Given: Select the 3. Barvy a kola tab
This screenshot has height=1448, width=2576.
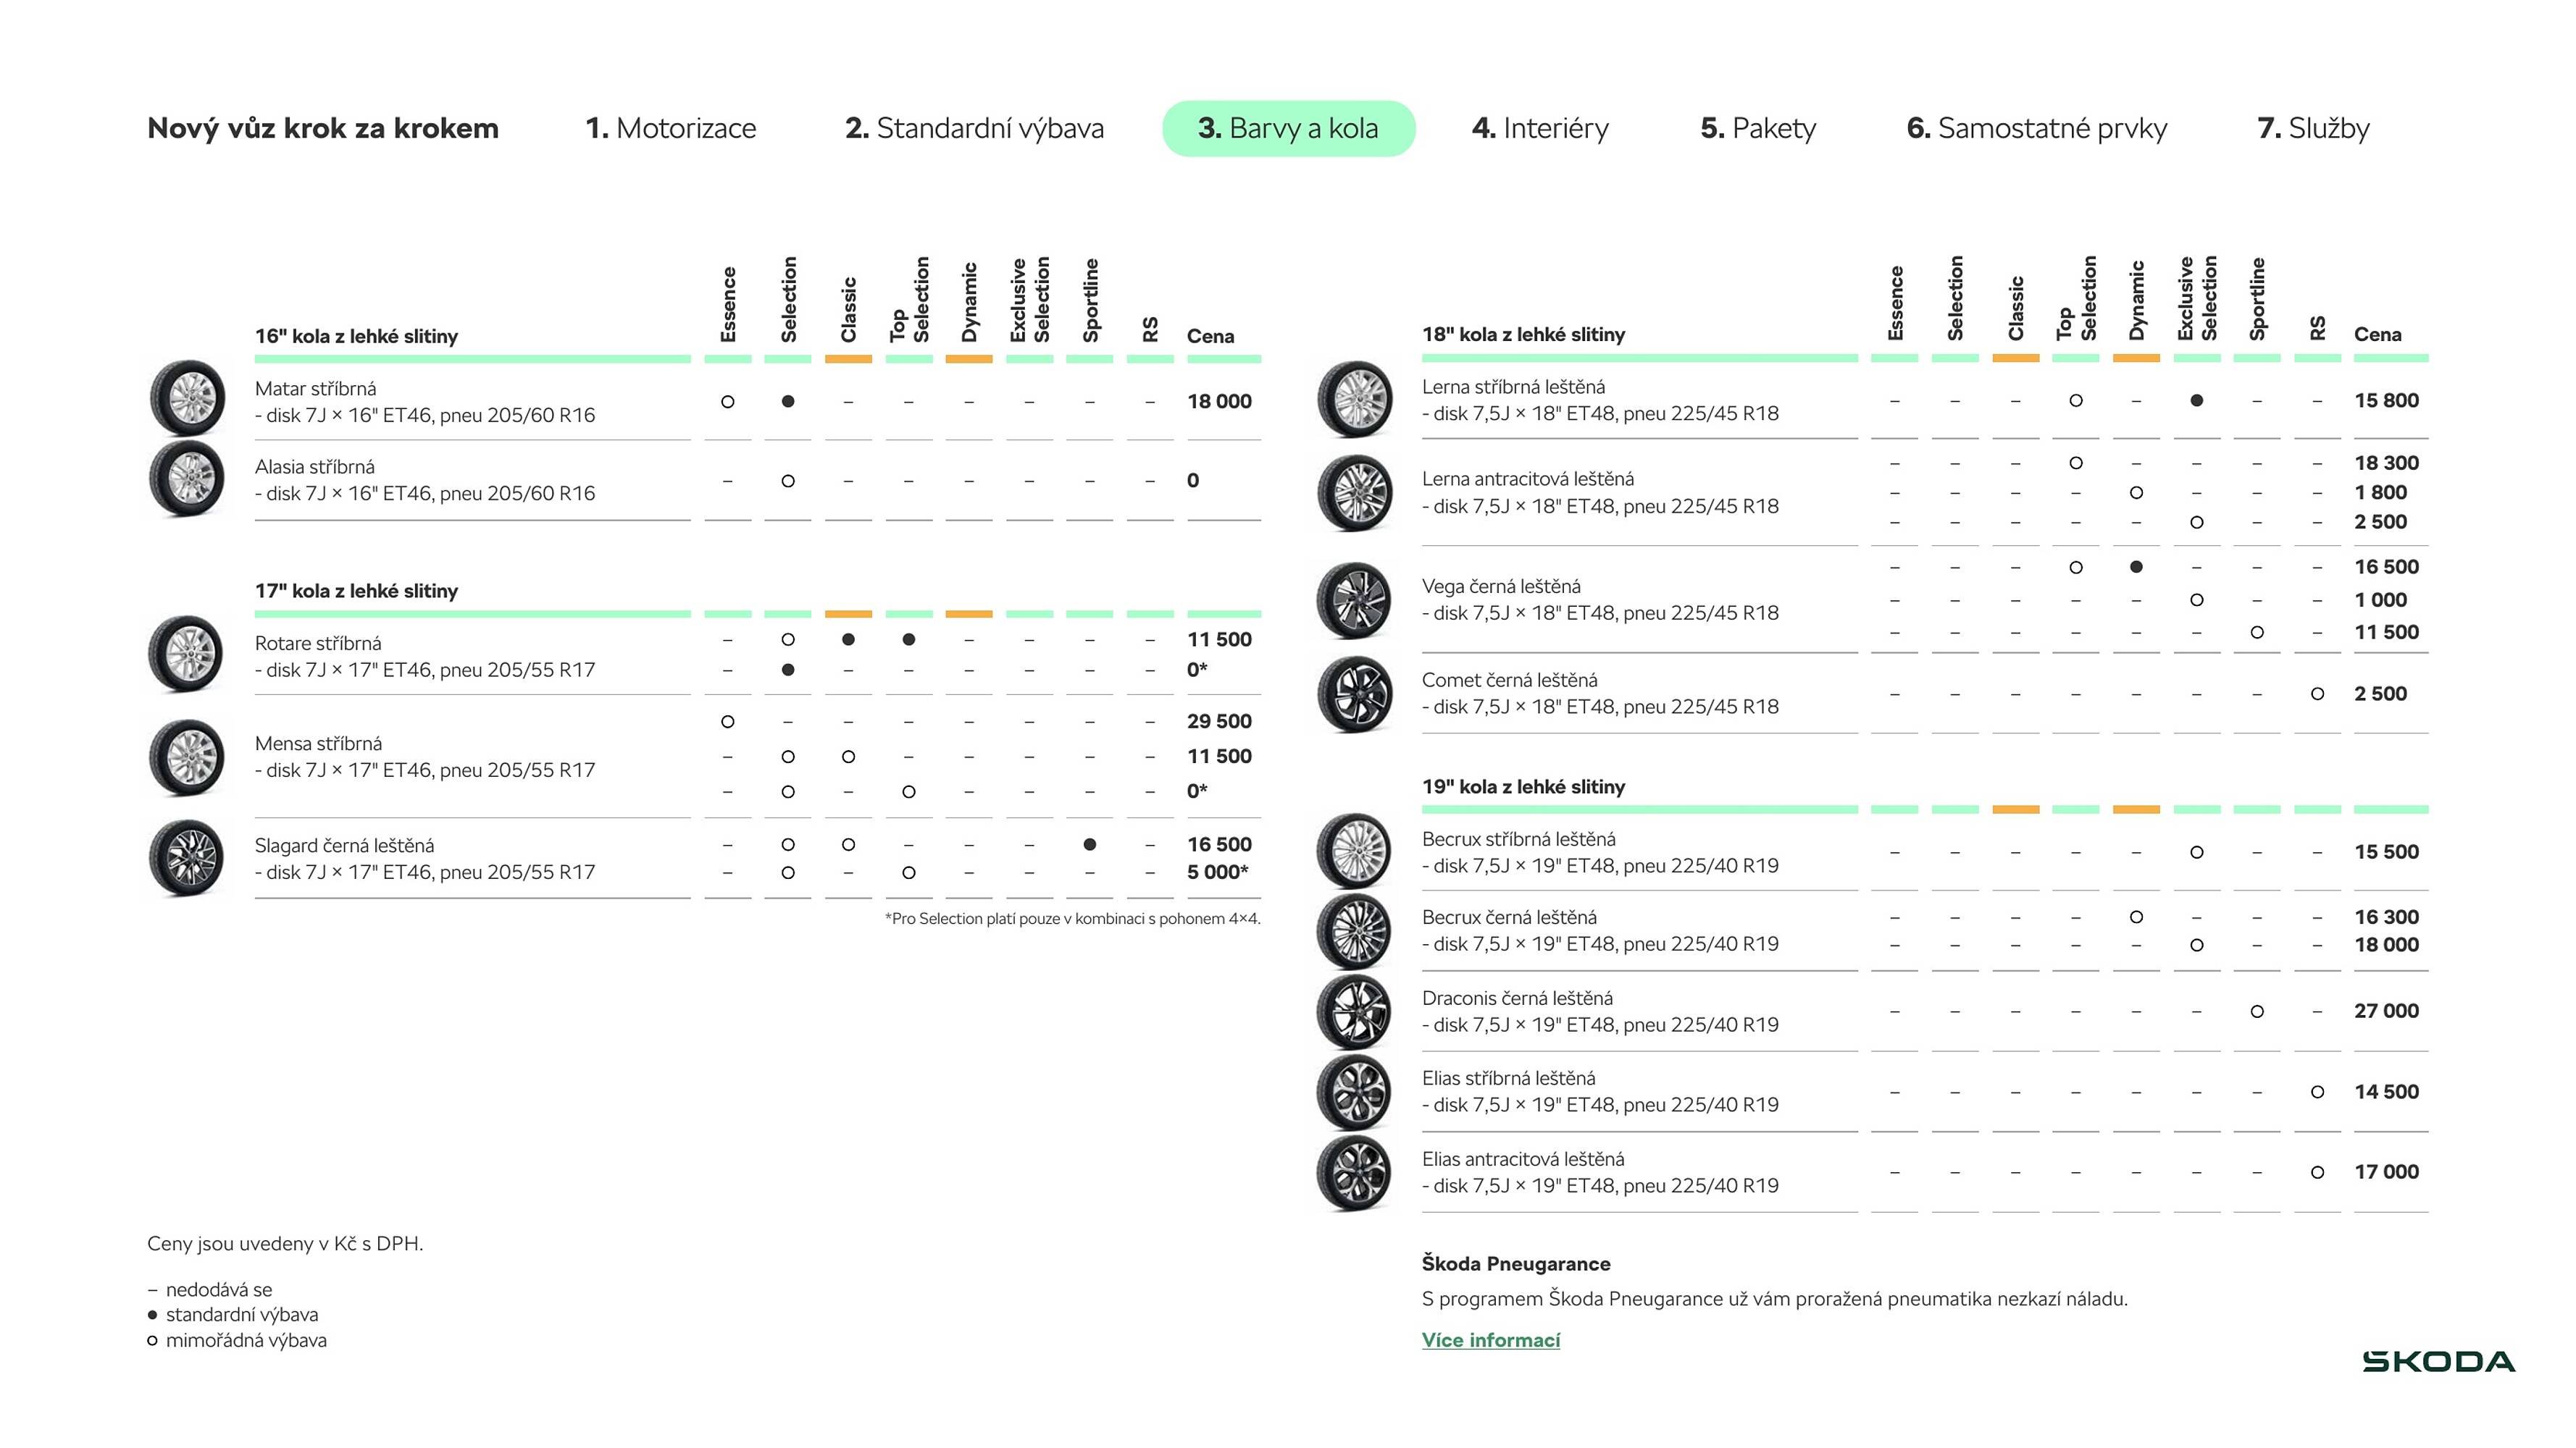Looking at the screenshot, I should 1288,128.
